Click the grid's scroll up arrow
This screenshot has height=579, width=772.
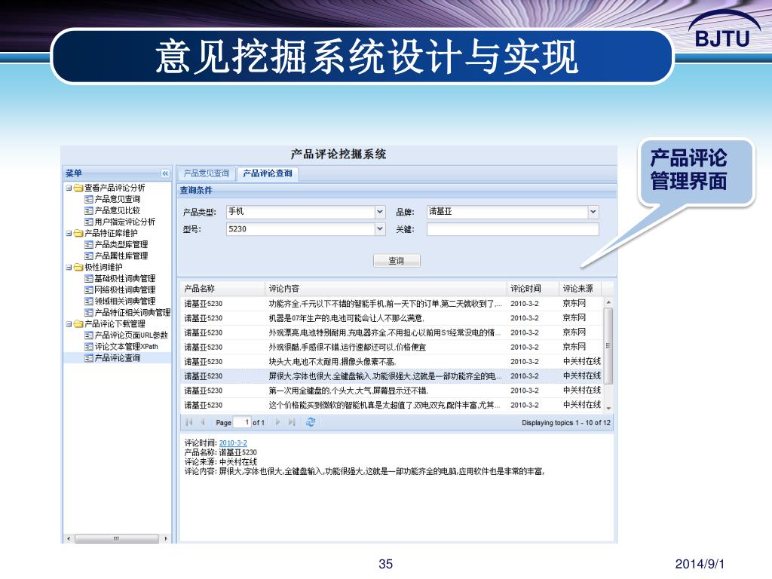(608, 302)
